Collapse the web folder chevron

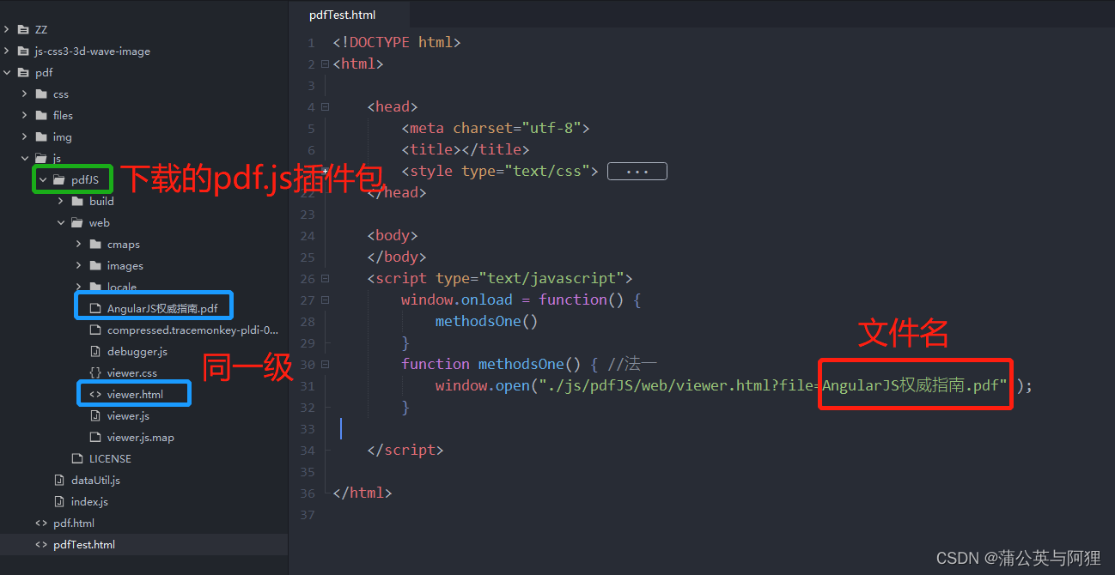[61, 222]
